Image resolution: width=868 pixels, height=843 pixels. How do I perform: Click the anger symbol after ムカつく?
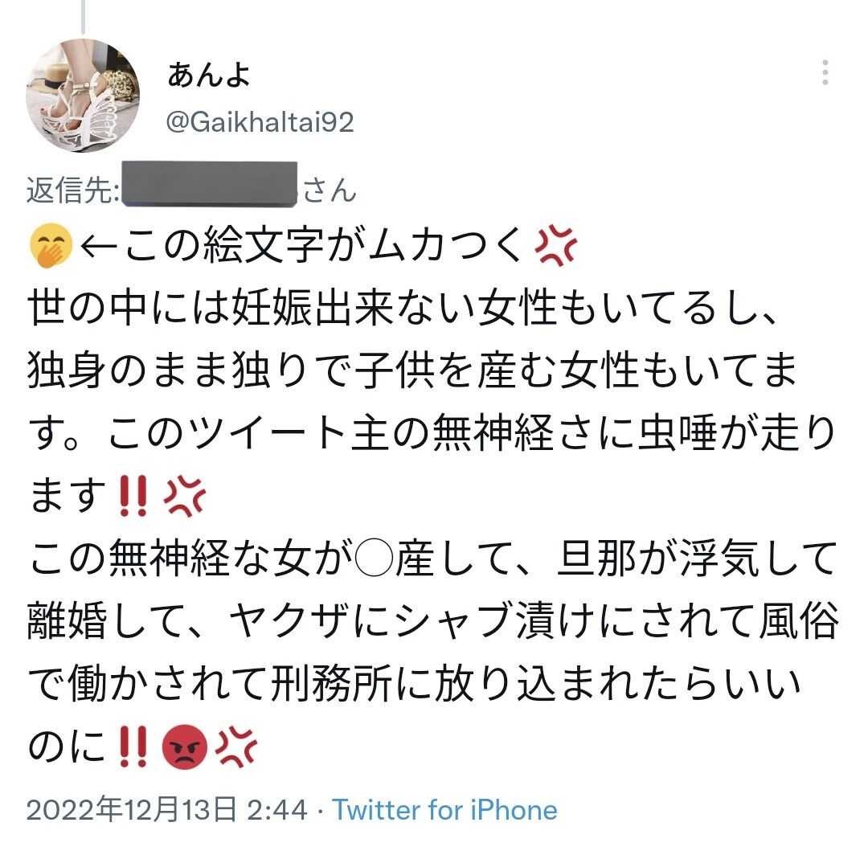tap(556, 245)
